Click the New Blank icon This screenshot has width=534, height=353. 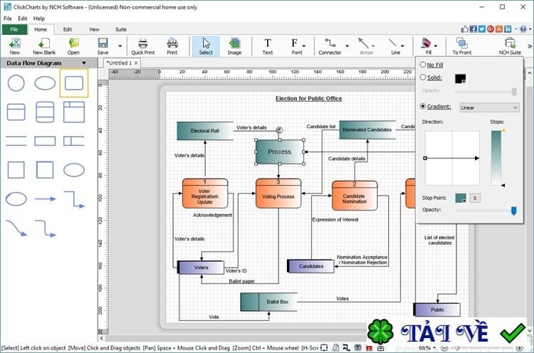44,46
